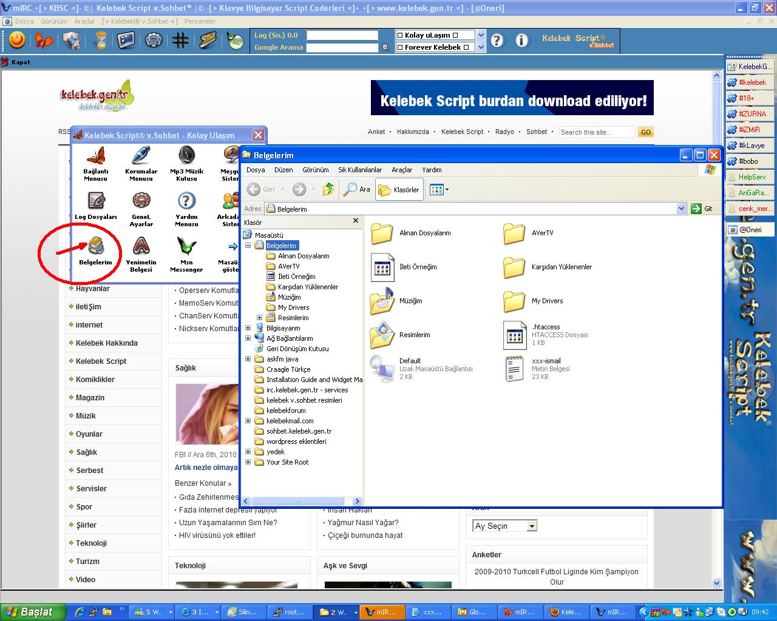Open the Kolay uLaşım dropdown arrow
This screenshot has height=621, width=777.
481,35
